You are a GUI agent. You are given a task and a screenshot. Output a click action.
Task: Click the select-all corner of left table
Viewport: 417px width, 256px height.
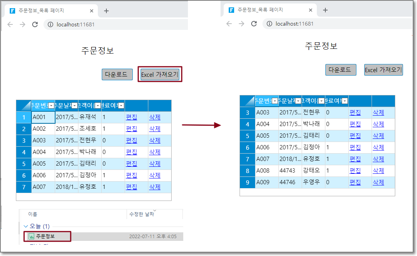(x=24, y=105)
